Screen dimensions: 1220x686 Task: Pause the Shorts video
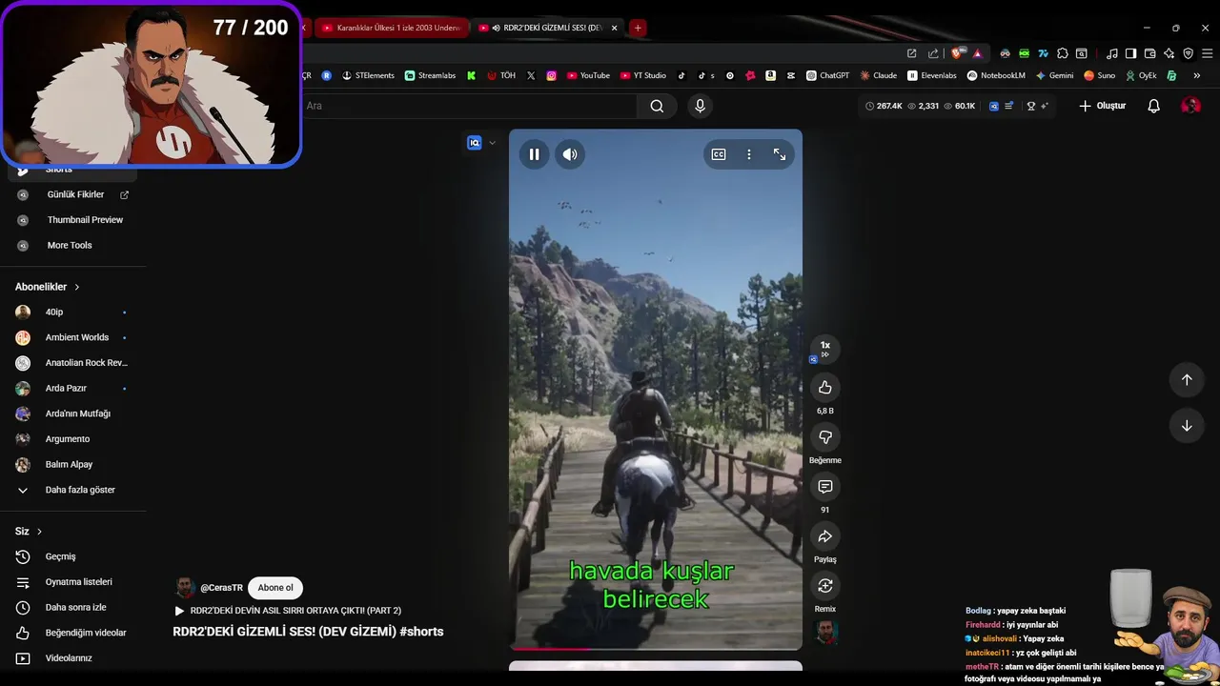tap(534, 154)
